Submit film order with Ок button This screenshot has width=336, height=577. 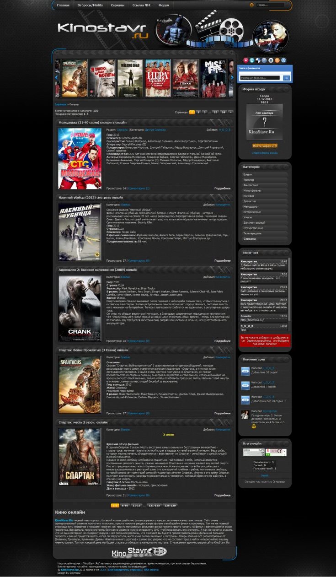[x=286, y=78]
